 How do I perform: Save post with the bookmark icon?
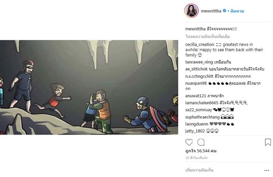click(x=268, y=142)
